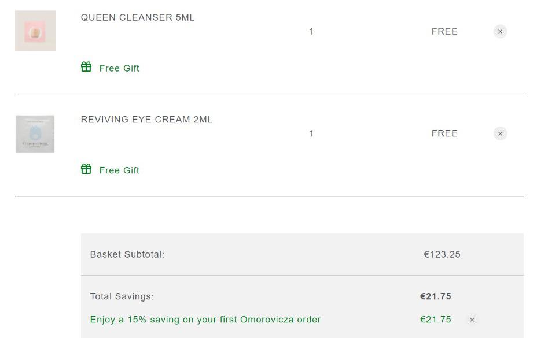Click the FREE price of Queen Cleanser
This screenshot has height=338, width=537.
click(x=444, y=31)
